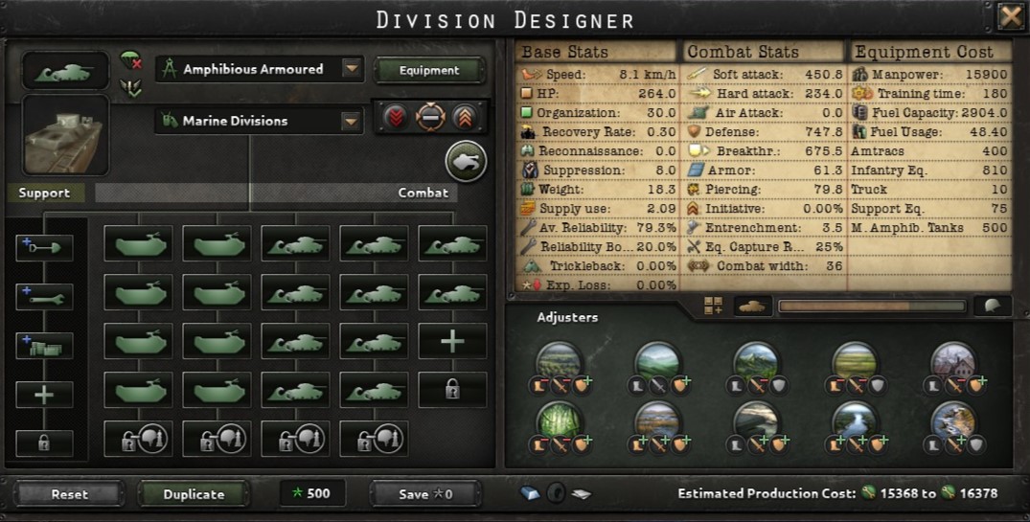Select the lower equipment priority red arrows
This screenshot has width=1030, height=522.
tap(396, 118)
